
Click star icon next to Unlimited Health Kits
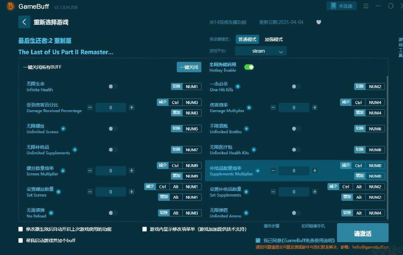254,150
